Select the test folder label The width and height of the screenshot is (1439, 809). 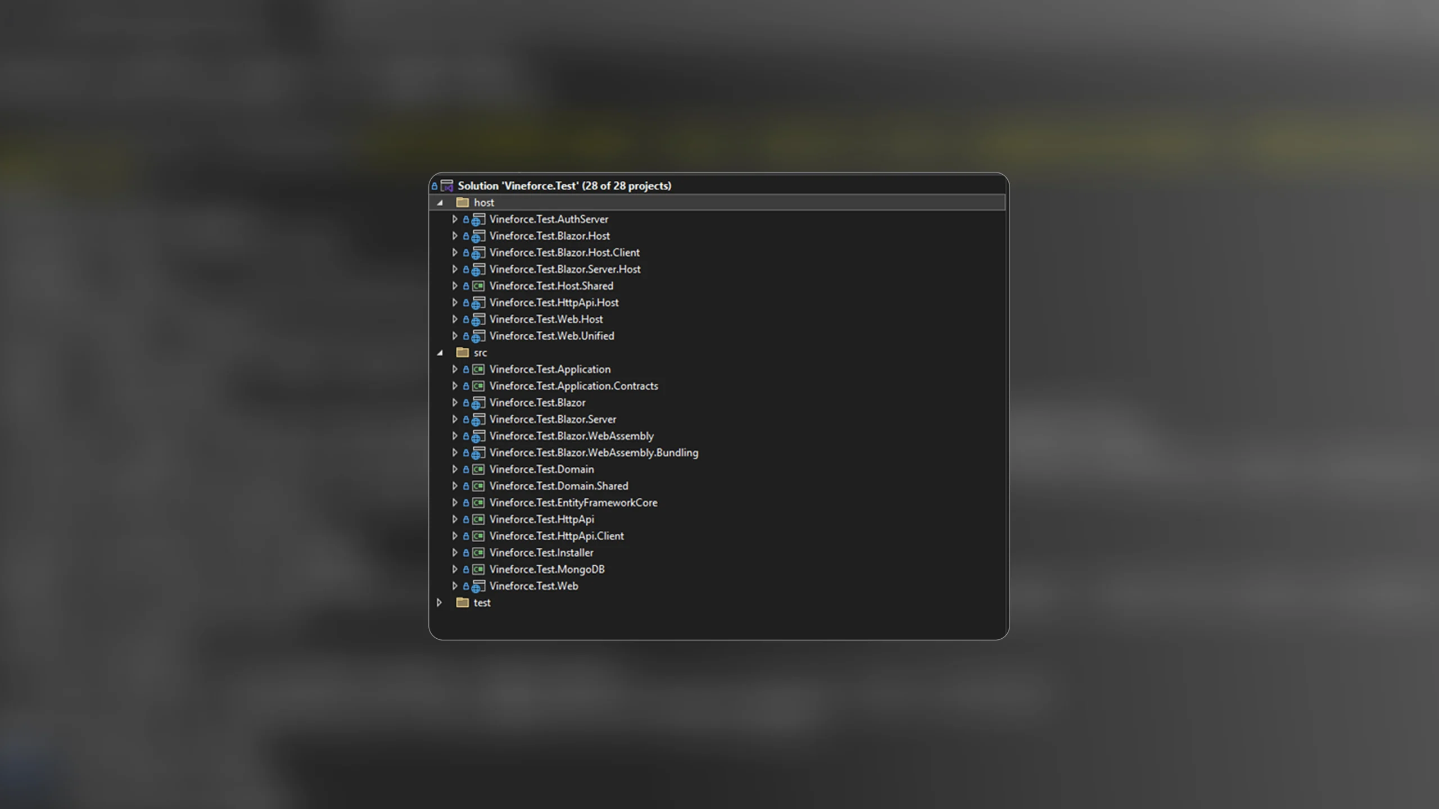tap(482, 603)
